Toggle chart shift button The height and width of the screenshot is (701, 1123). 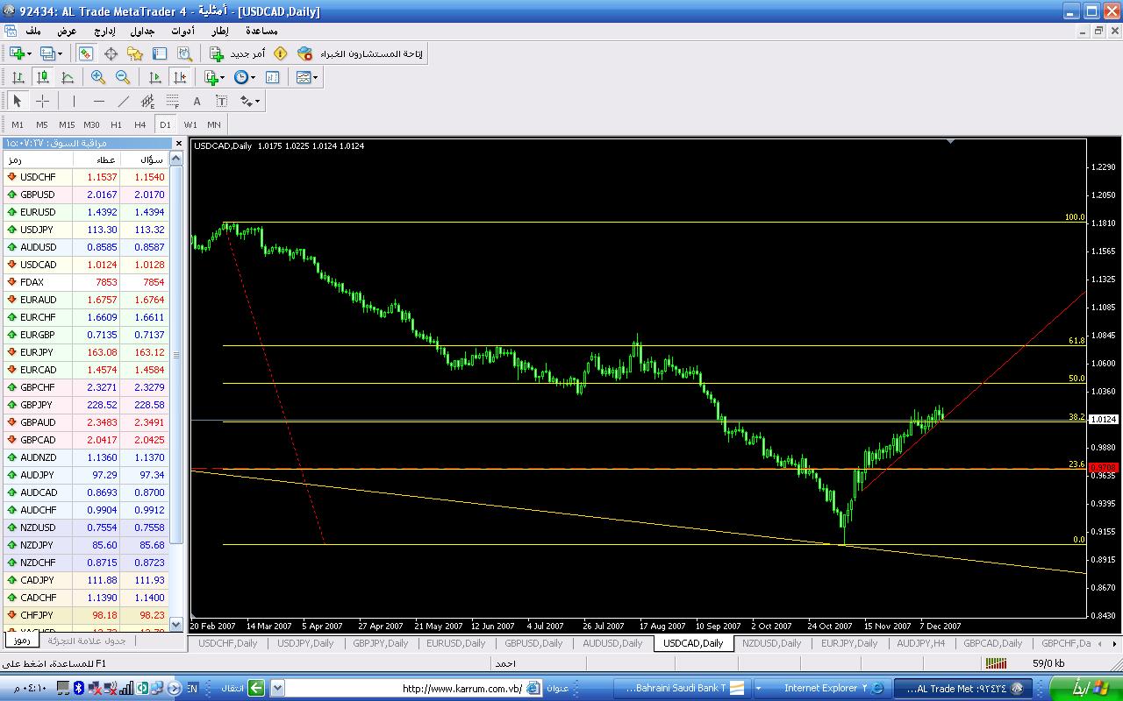tap(180, 77)
